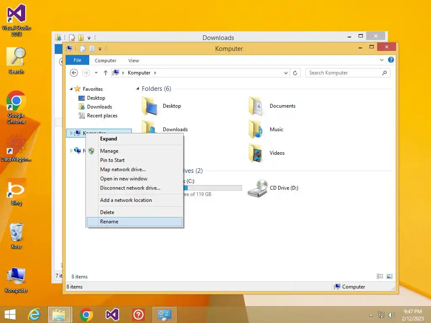Choose Rename in the context menu

(134, 222)
